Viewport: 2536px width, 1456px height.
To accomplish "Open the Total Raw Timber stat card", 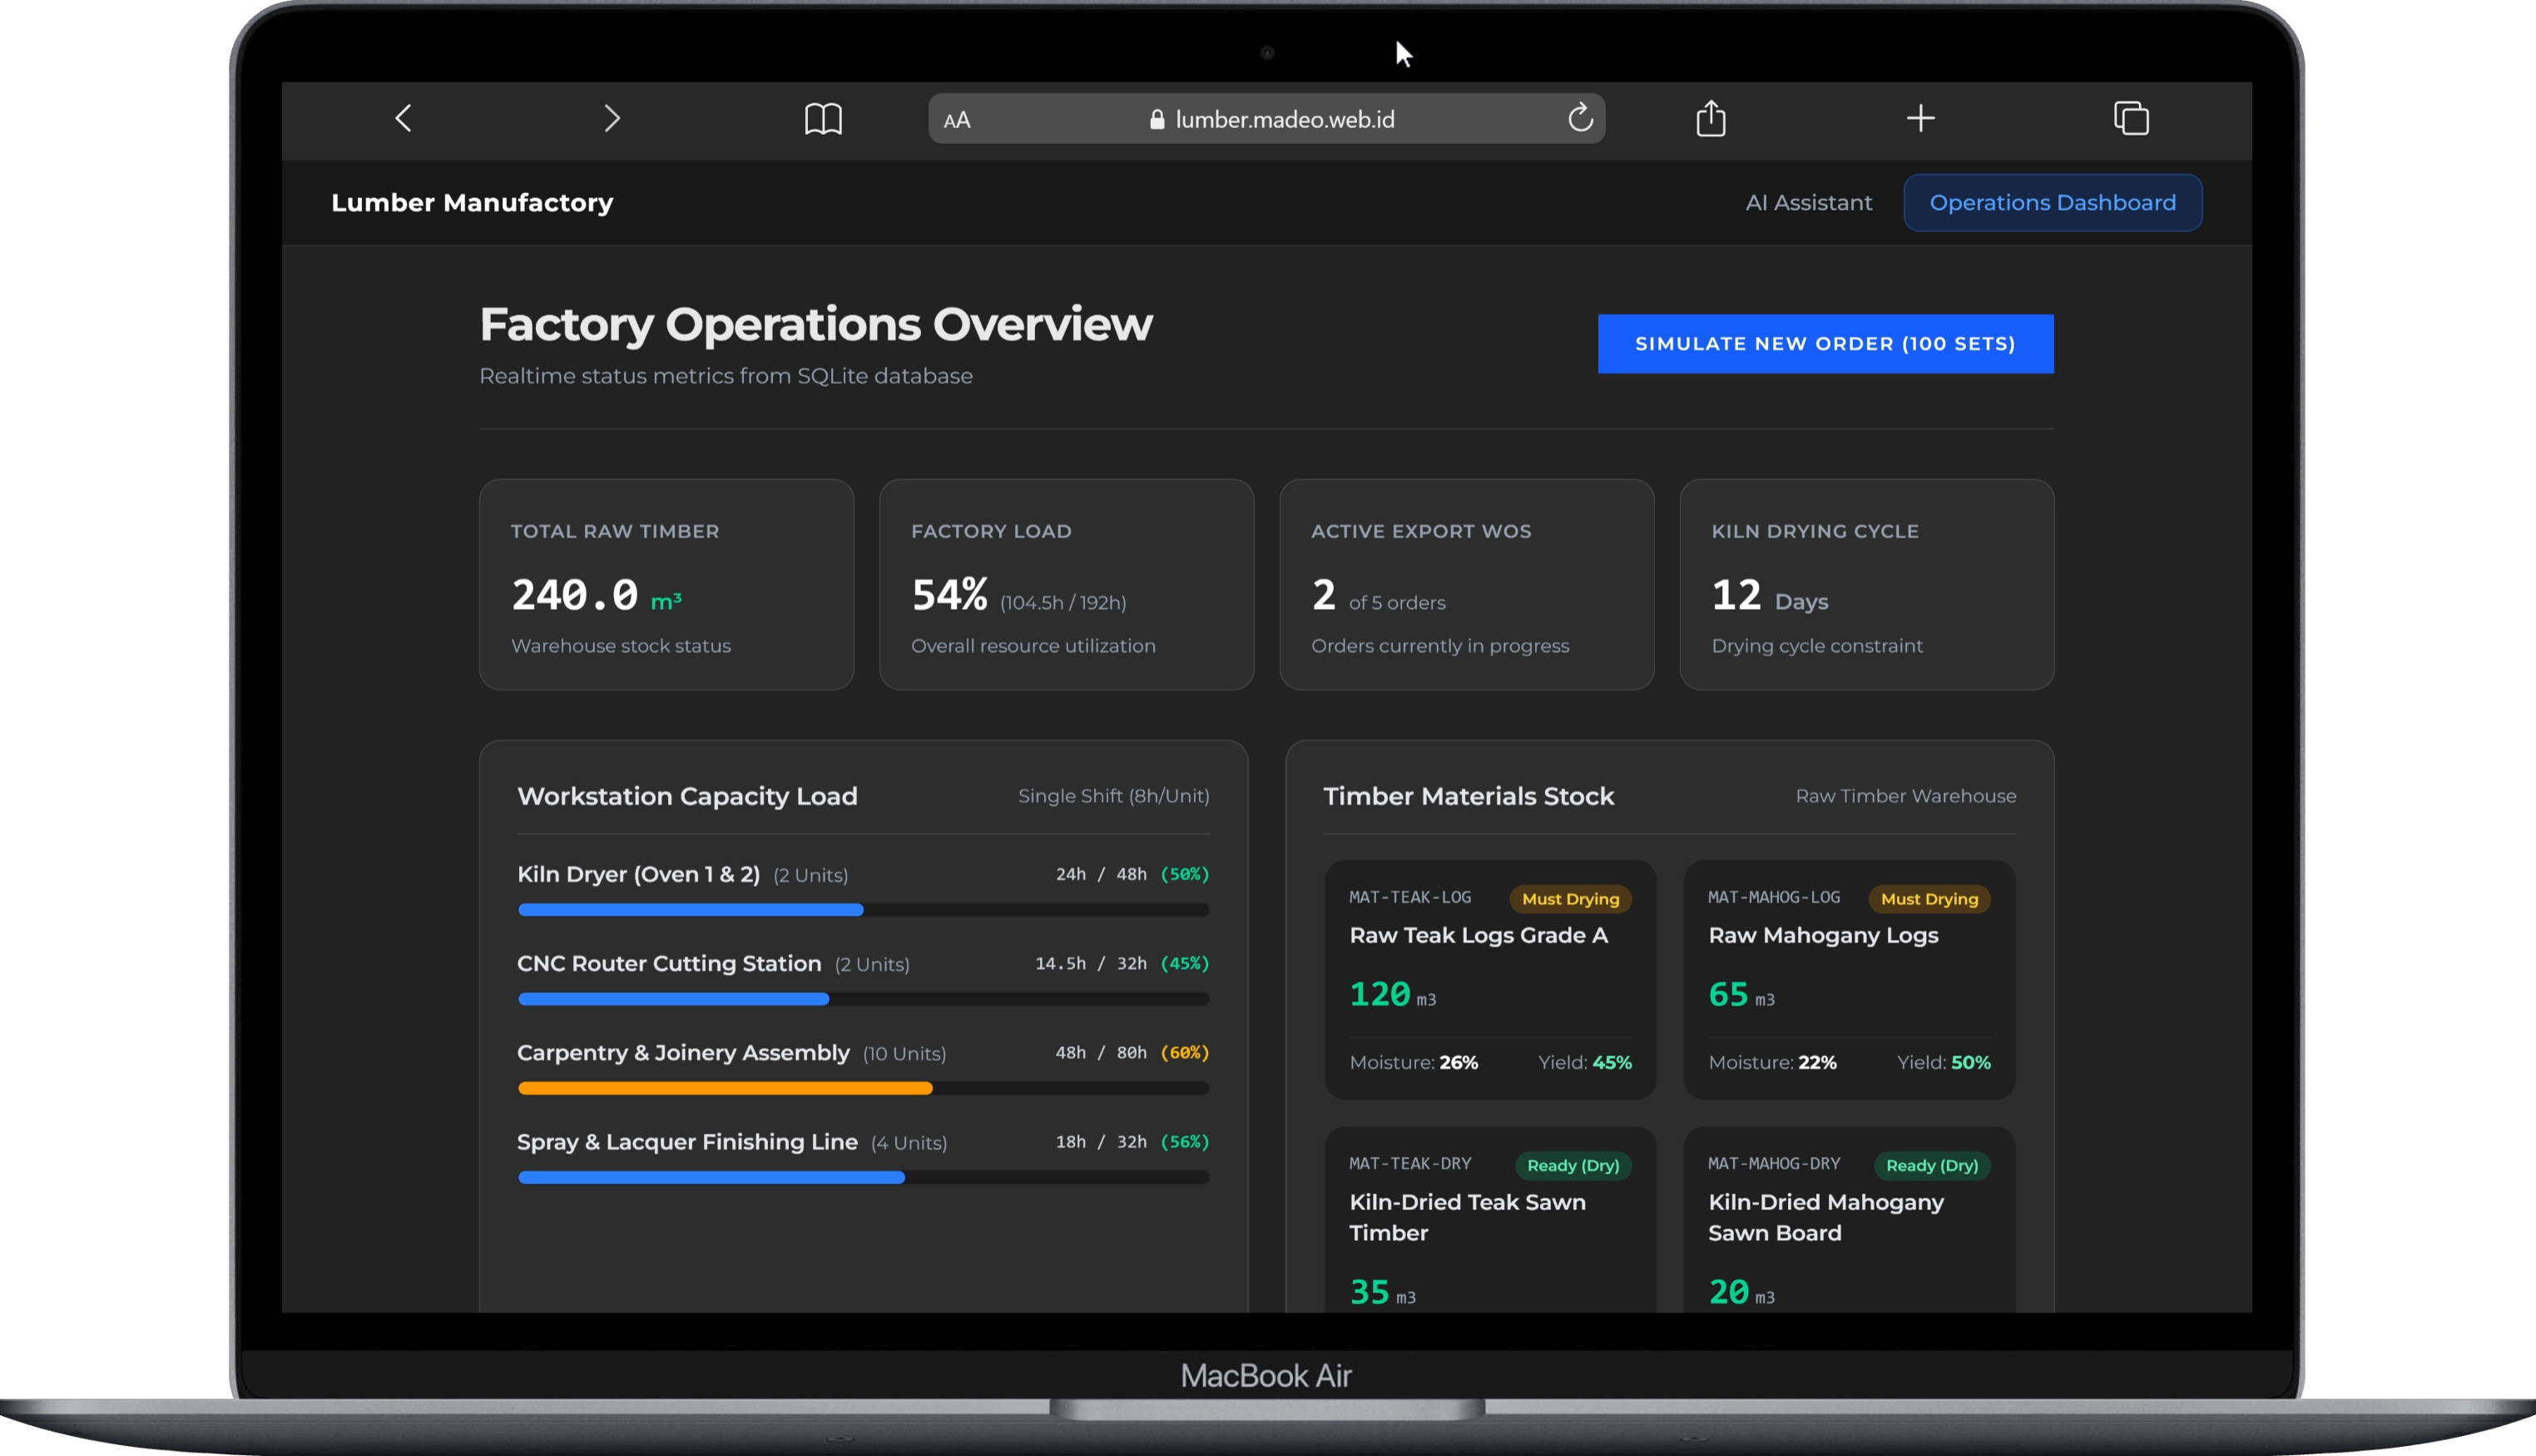I will click(666, 584).
